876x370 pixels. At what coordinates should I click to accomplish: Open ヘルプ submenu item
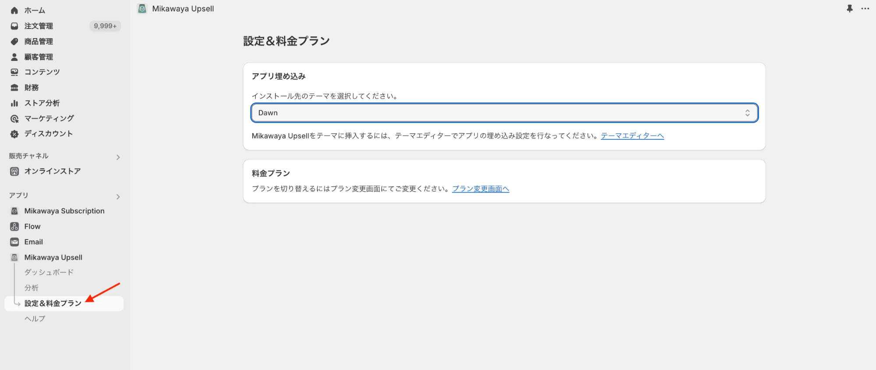35,319
